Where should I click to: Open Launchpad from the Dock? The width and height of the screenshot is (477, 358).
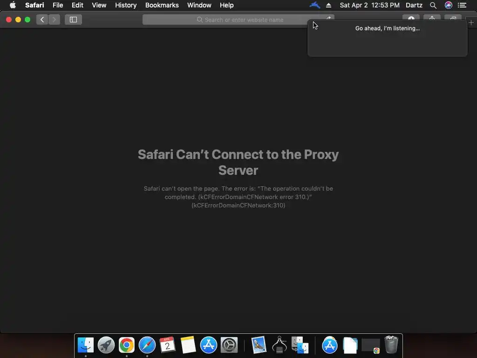[106, 345]
